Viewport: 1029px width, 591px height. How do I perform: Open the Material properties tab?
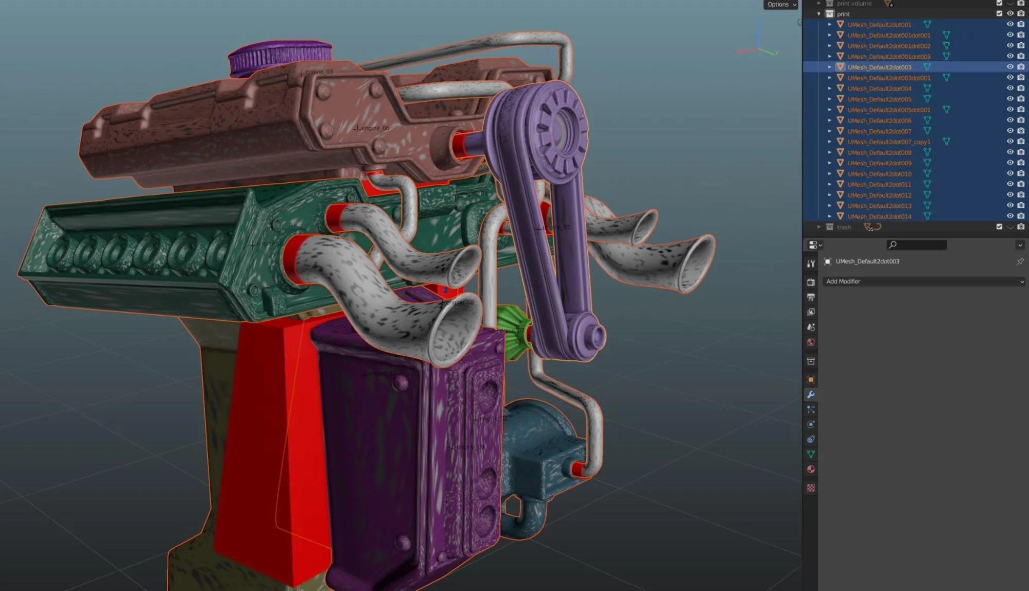811,470
